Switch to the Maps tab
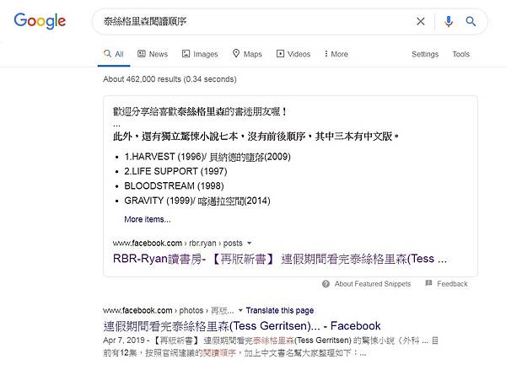The height and width of the screenshot is (370, 506). point(247,54)
